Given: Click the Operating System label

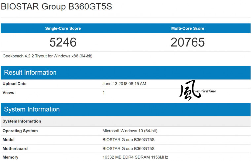Looking at the screenshot, I should 20,131.
